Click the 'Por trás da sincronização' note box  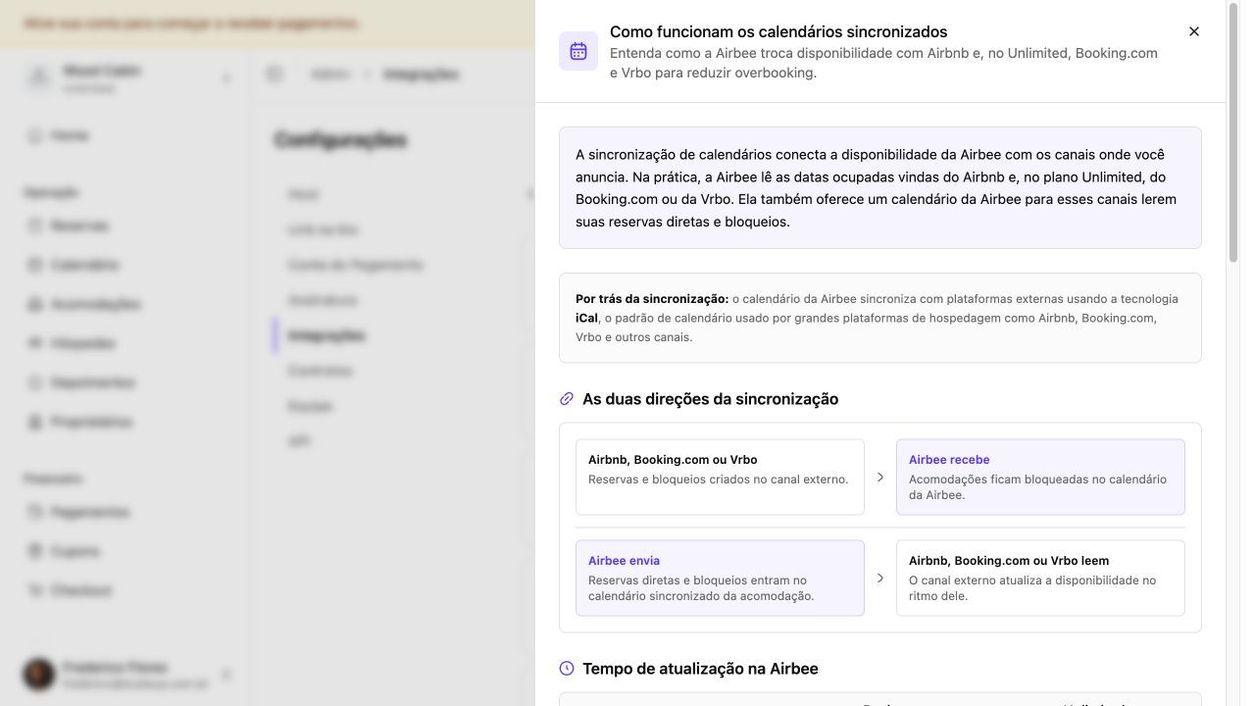[x=879, y=318]
